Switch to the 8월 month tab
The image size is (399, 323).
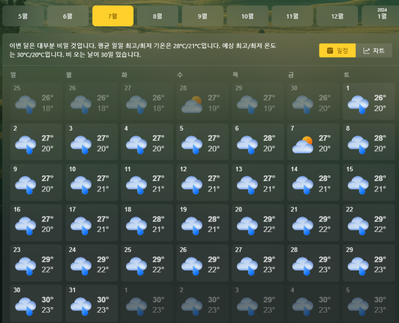[158, 16]
